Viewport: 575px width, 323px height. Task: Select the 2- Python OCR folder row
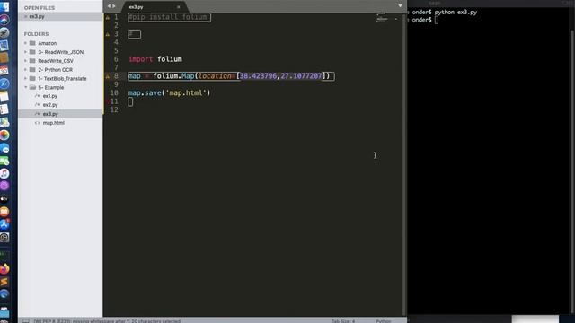pyautogui.click(x=60, y=70)
